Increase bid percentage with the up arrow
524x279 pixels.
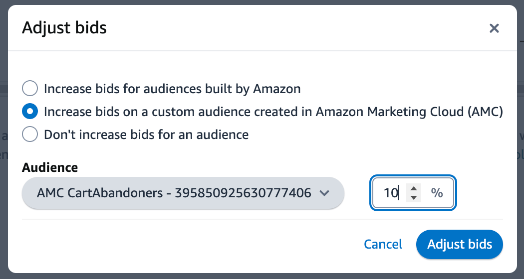[413, 188]
